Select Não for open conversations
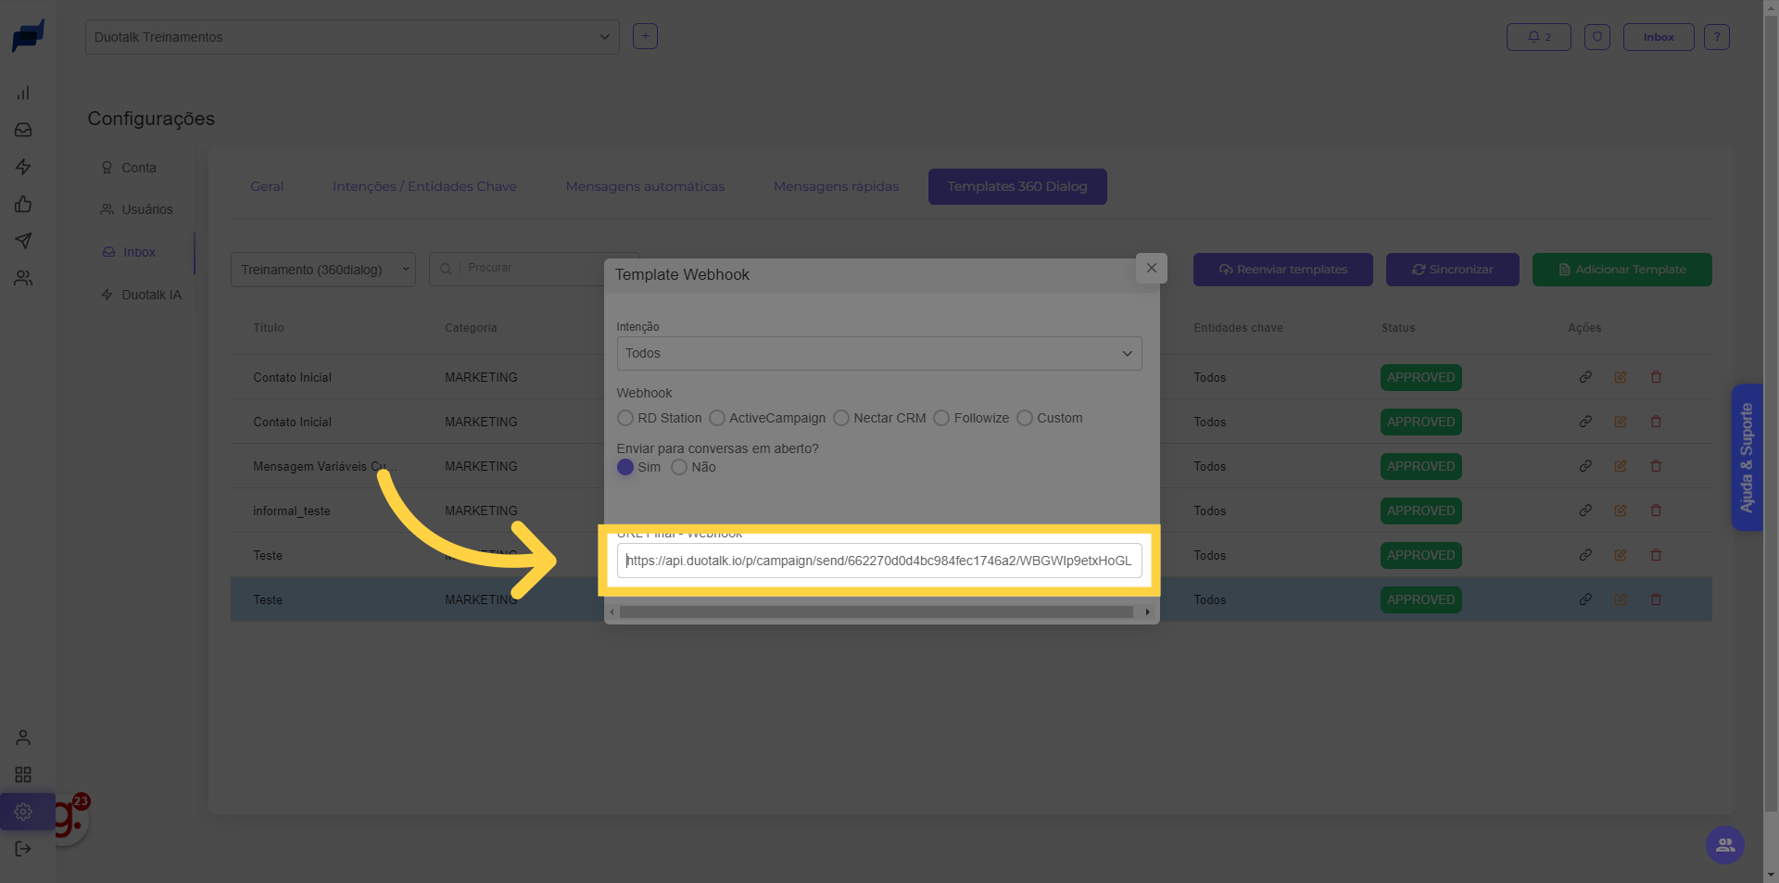1779x883 pixels. point(679,467)
